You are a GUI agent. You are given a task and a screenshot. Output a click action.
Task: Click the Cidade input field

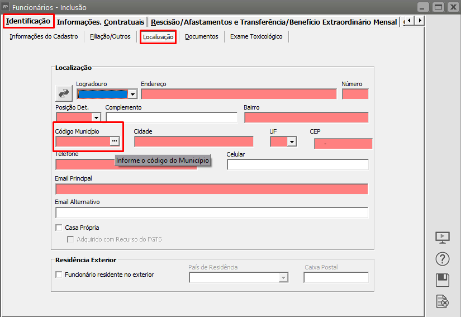[194, 142]
